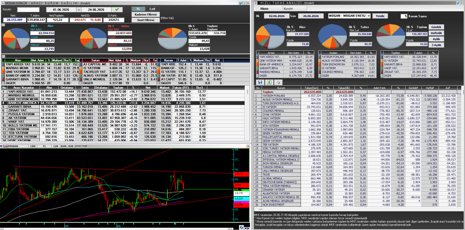Toggle TMP on chart toolbar

click(84, 146)
